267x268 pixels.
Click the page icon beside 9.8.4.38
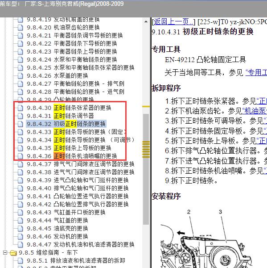tap(21, 172)
